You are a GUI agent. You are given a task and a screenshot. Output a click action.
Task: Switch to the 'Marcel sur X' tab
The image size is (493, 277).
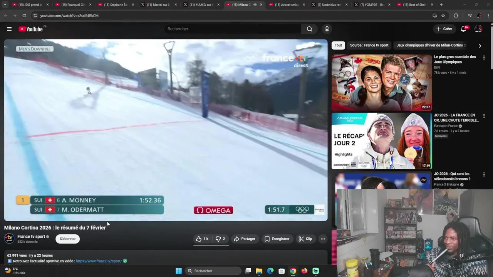(x=159, y=5)
